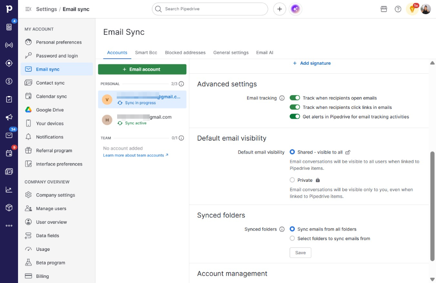Image resolution: width=436 pixels, height=283 pixels.
Task: Select the Sync in progress gmail account
Action: [142, 99]
